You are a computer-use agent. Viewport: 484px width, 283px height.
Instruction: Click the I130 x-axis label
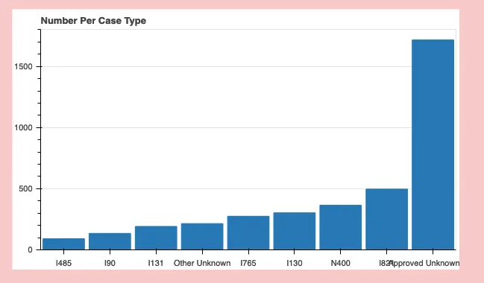click(295, 263)
